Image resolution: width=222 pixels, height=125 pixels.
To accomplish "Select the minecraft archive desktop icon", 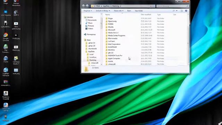I will click(6, 83).
